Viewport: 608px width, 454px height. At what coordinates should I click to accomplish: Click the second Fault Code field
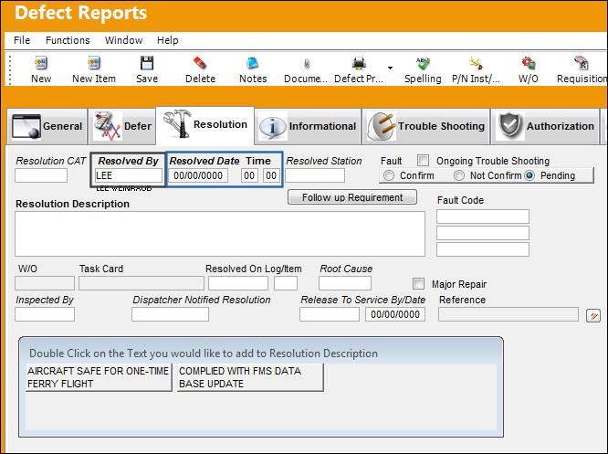[483, 233]
